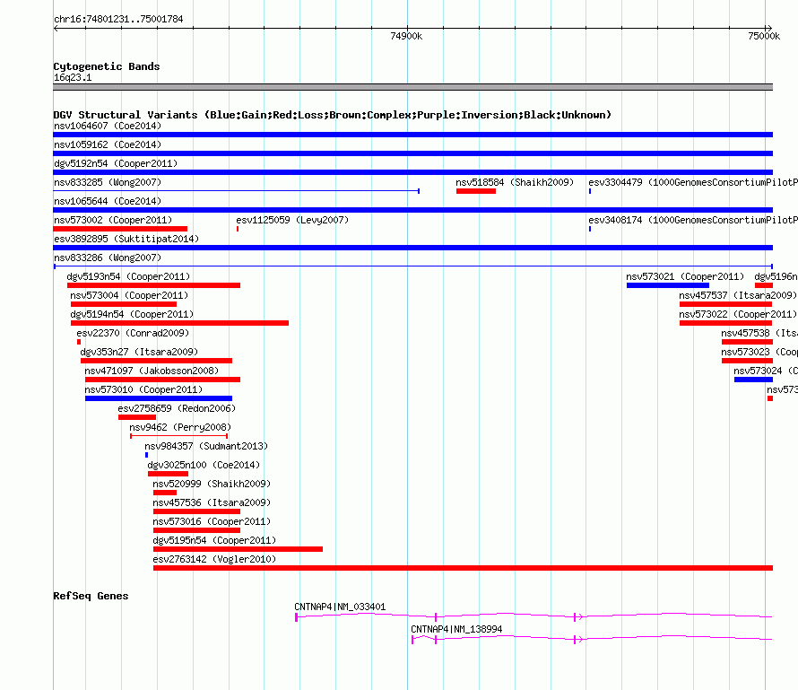Screen dimensions: 798x690
Task: Click the nsv984357 (Sudmant2013) label
Action: point(206,446)
